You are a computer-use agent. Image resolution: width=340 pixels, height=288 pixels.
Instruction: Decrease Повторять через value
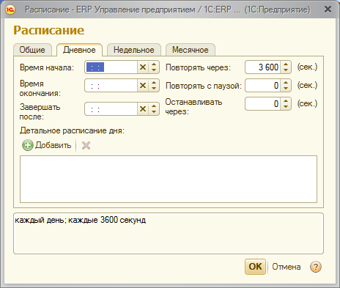(286, 70)
